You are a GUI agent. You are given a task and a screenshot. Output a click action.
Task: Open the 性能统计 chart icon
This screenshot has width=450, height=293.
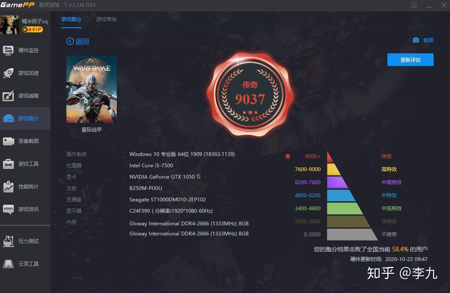click(x=8, y=187)
